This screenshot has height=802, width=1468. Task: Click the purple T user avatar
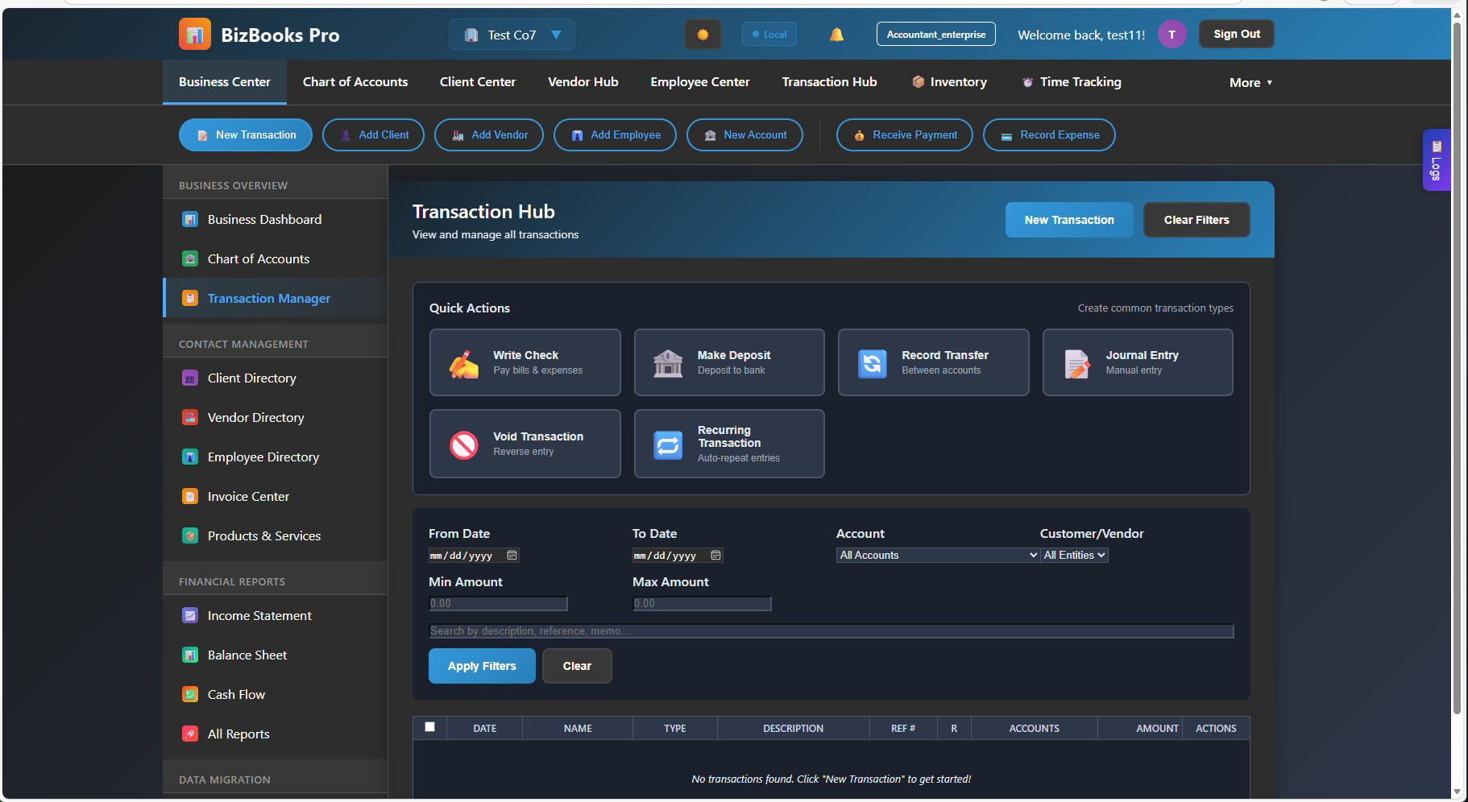tap(1171, 35)
